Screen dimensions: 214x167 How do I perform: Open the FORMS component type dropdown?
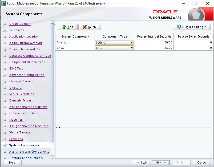click(x=114, y=43)
